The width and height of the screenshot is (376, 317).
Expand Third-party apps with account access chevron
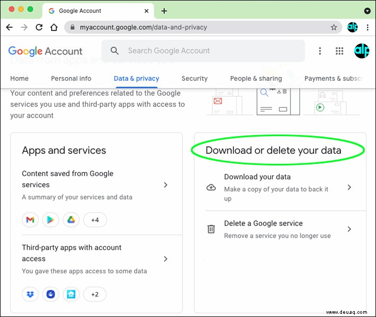point(165,259)
